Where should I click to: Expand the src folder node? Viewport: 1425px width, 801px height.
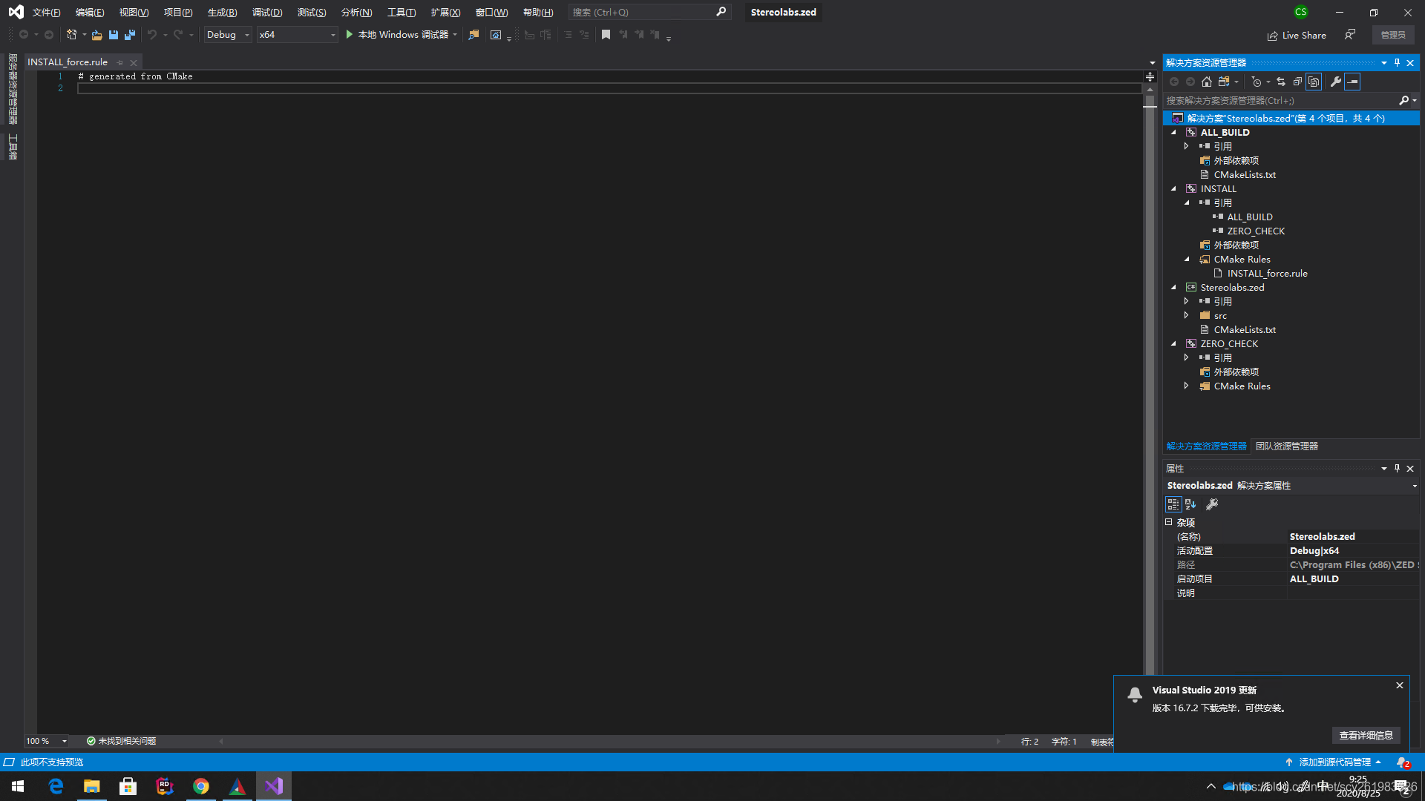click(x=1187, y=315)
